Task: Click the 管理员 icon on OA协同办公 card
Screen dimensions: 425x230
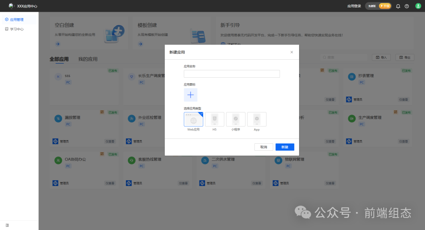Action: (55, 183)
